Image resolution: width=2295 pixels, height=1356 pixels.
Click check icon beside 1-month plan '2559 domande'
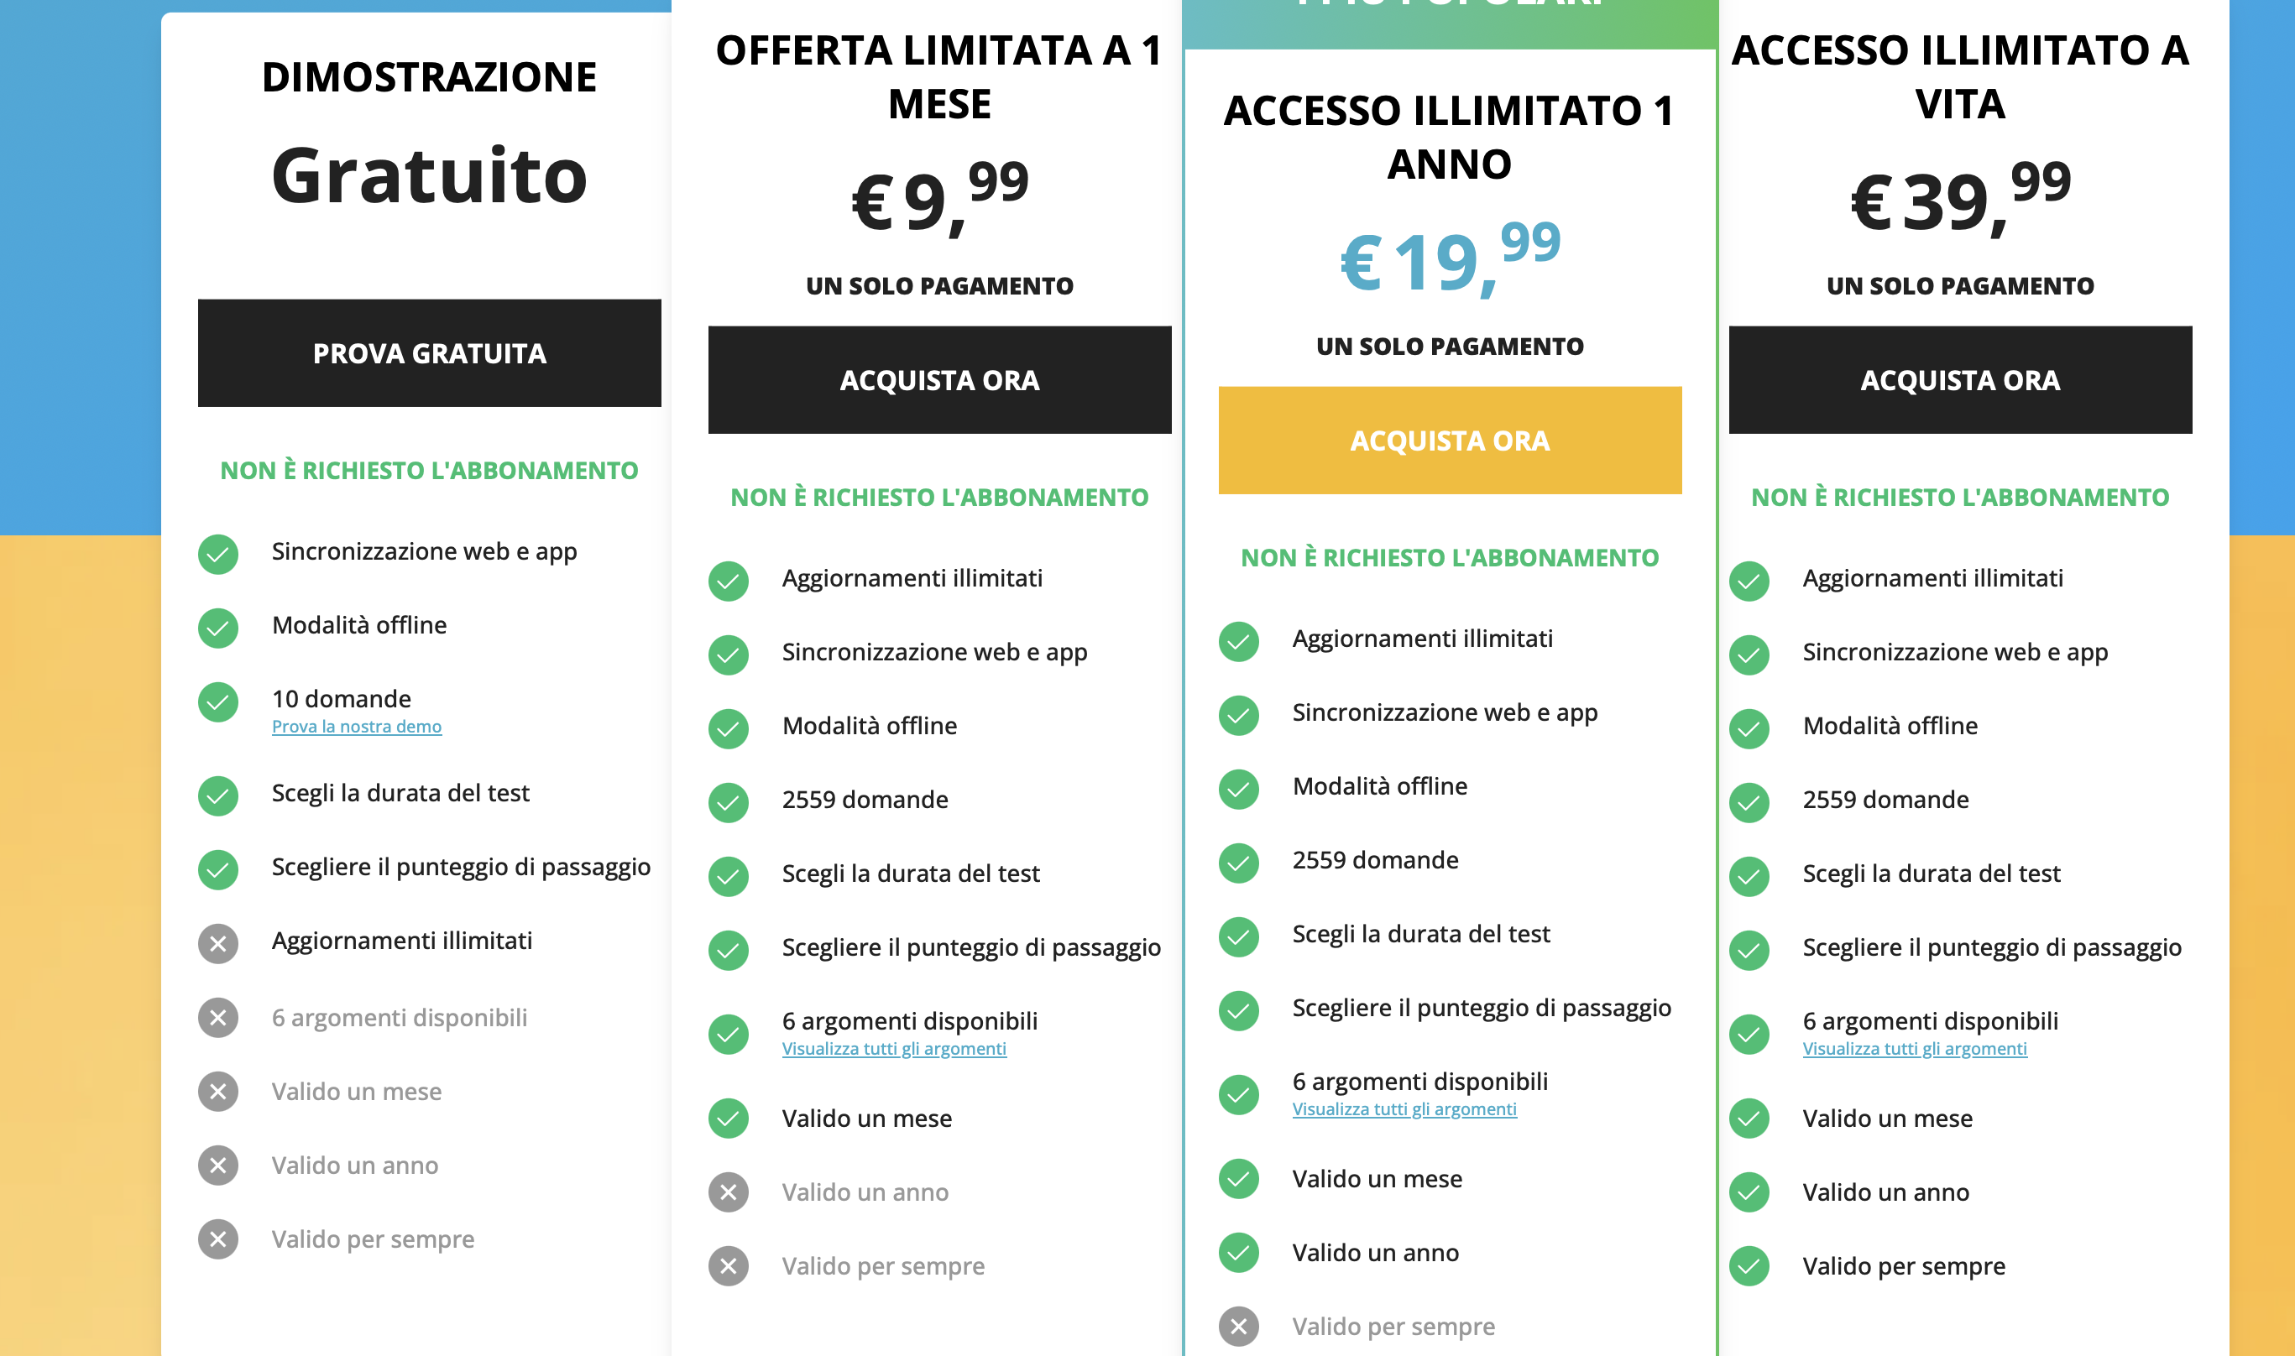(729, 802)
